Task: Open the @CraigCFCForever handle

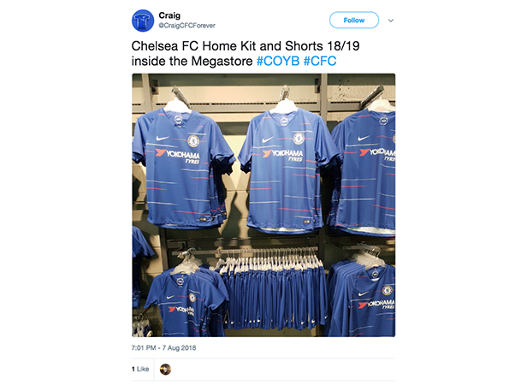Action: point(187,26)
